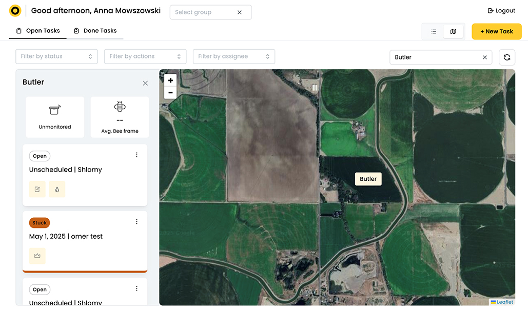Log out of the account

(x=501, y=11)
